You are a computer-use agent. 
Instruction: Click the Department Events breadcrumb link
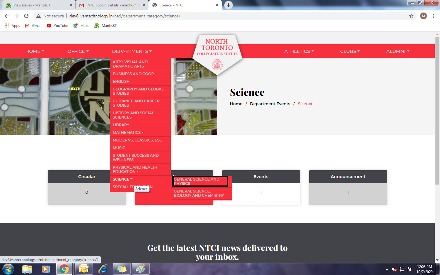click(x=270, y=104)
